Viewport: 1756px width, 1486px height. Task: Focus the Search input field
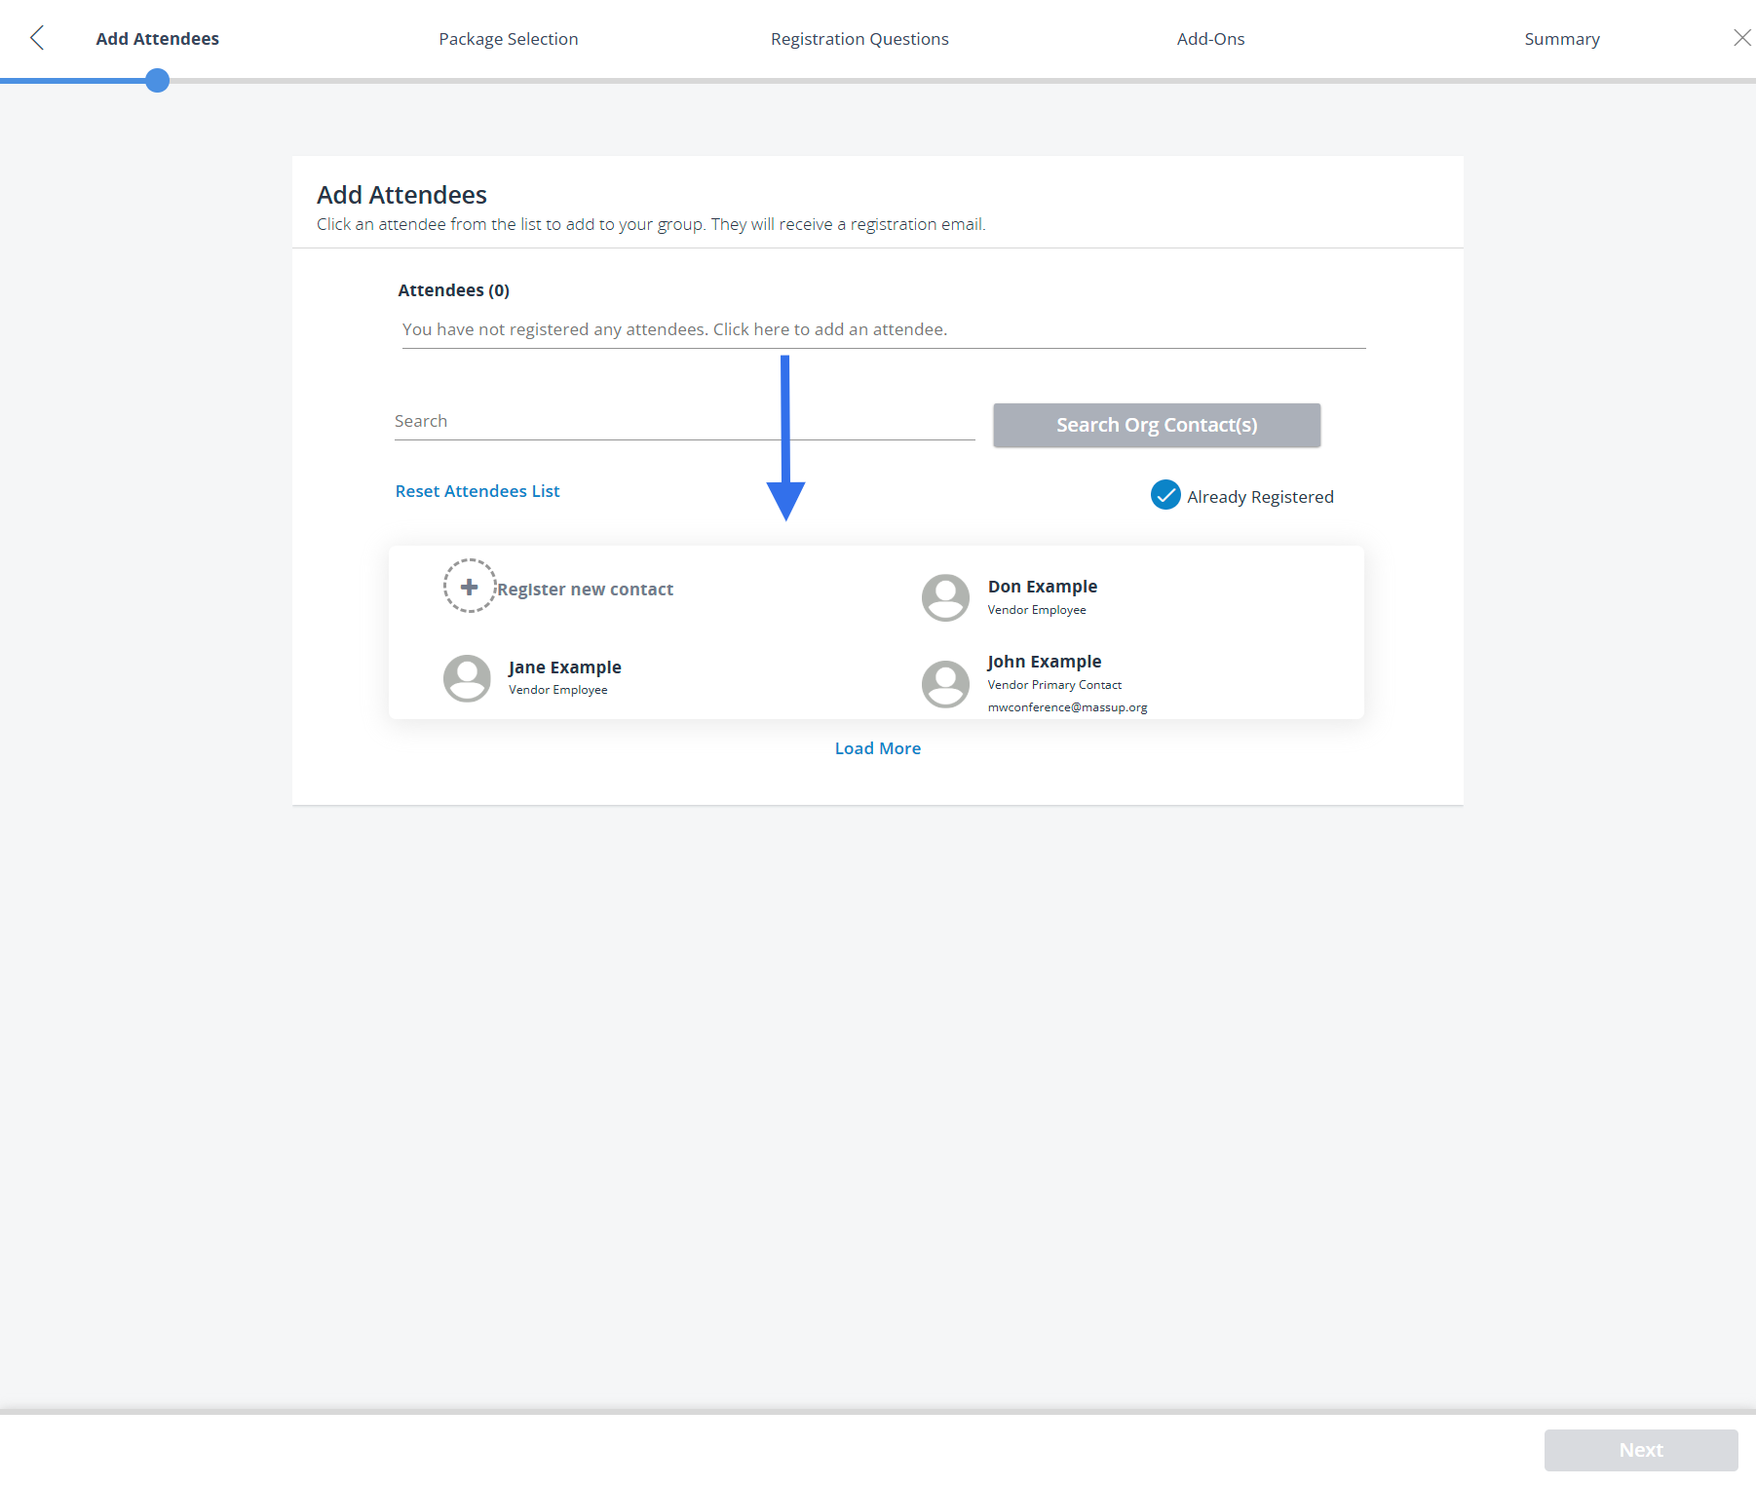[x=684, y=421]
